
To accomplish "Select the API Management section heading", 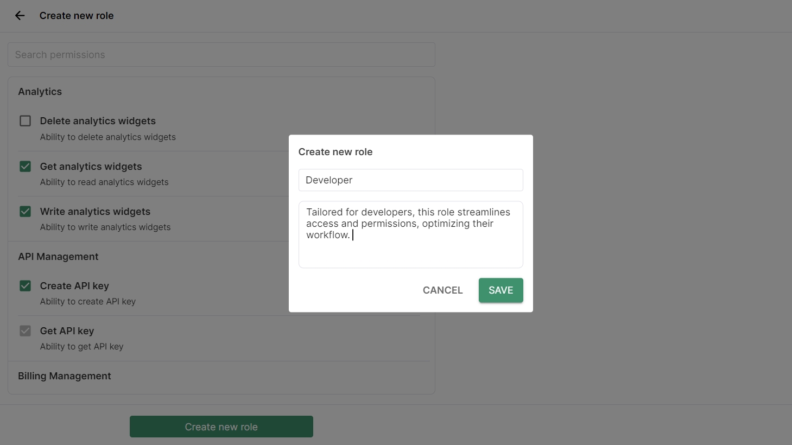I will [58, 257].
